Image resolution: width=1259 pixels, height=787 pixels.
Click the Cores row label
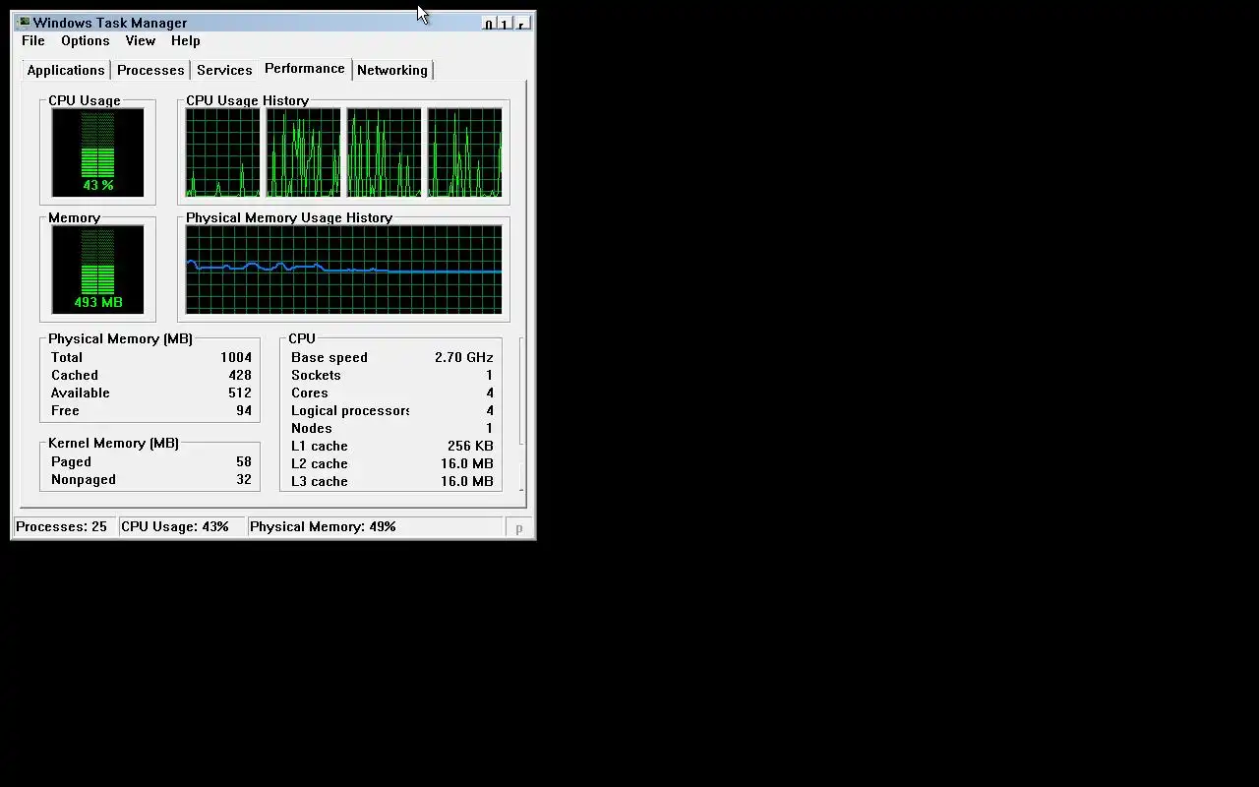pos(310,393)
